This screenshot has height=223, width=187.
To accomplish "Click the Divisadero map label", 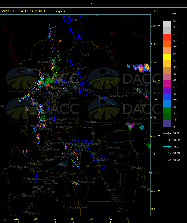I will (x=64, y=127).
